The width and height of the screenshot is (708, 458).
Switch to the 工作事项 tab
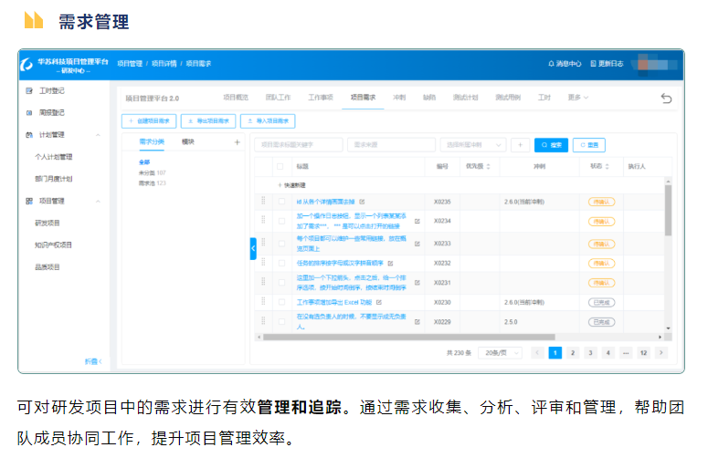(x=320, y=97)
